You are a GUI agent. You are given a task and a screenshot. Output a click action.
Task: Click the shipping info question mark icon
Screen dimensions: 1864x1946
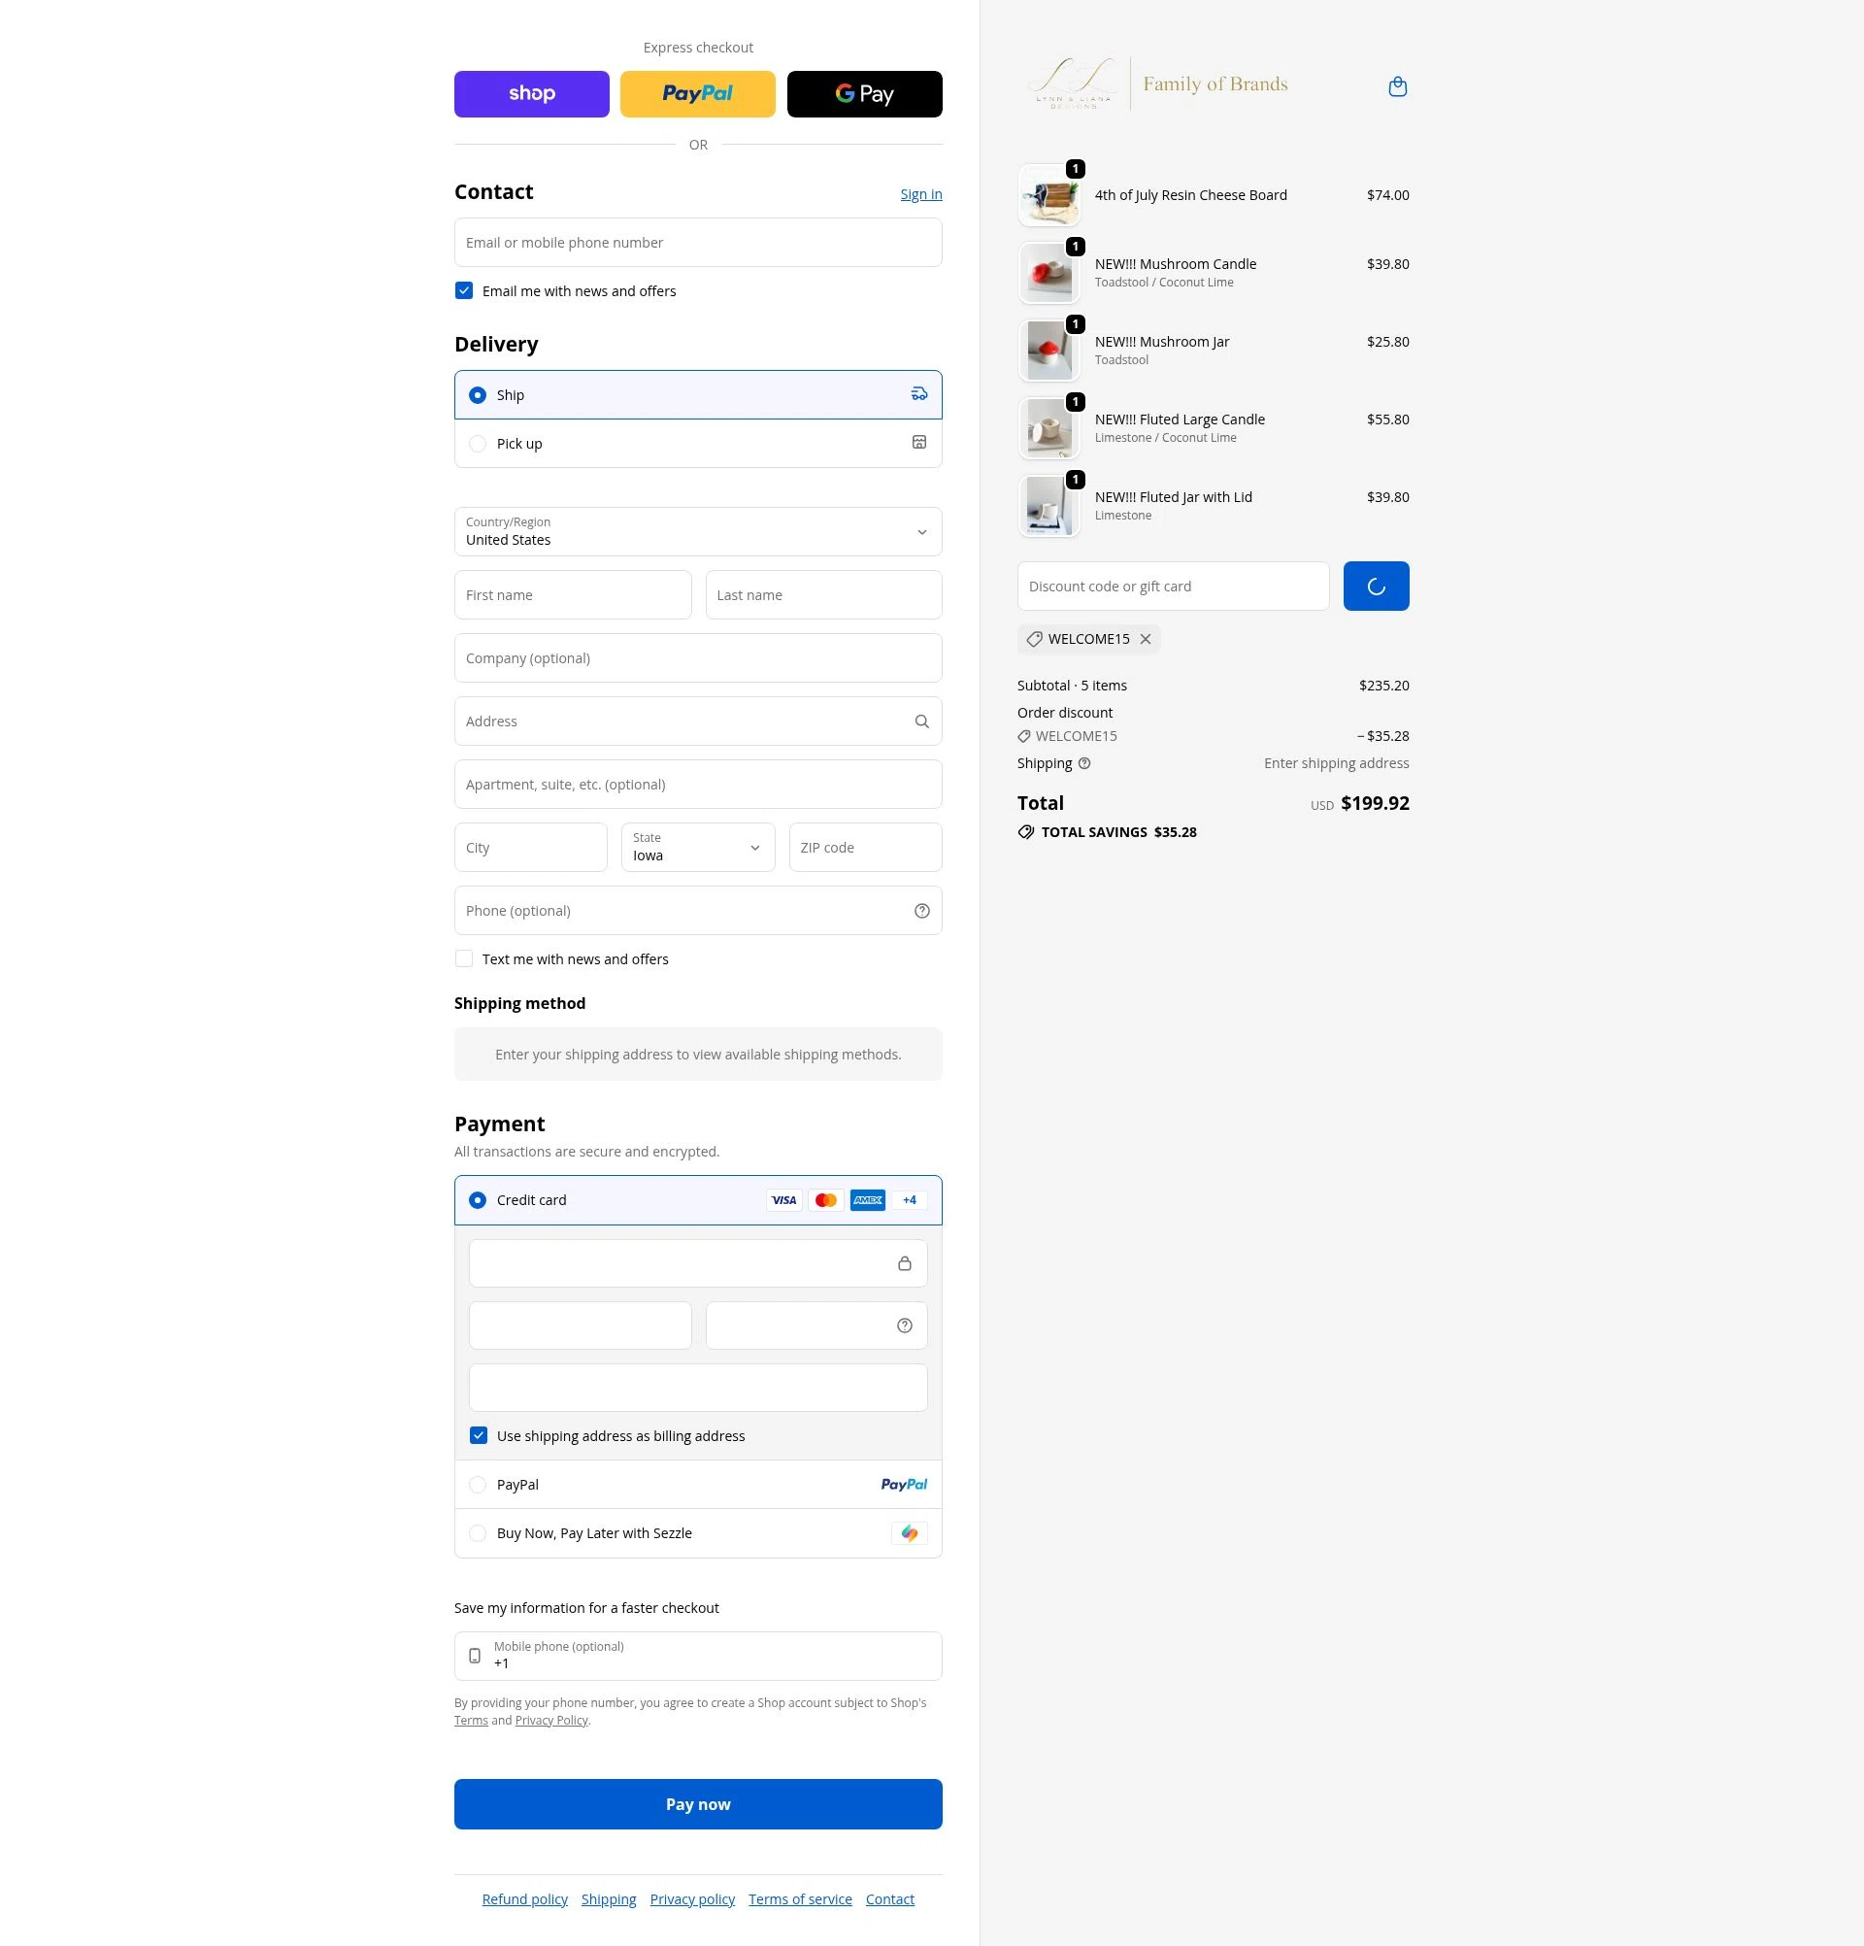point(1083,763)
